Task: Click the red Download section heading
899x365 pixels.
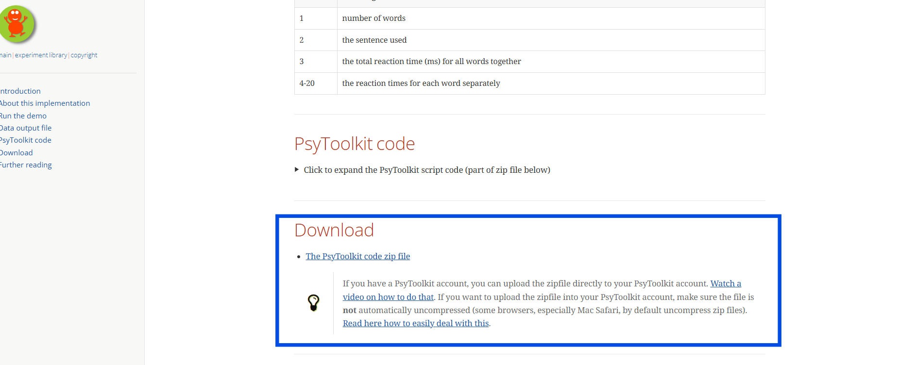Action: coord(334,230)
